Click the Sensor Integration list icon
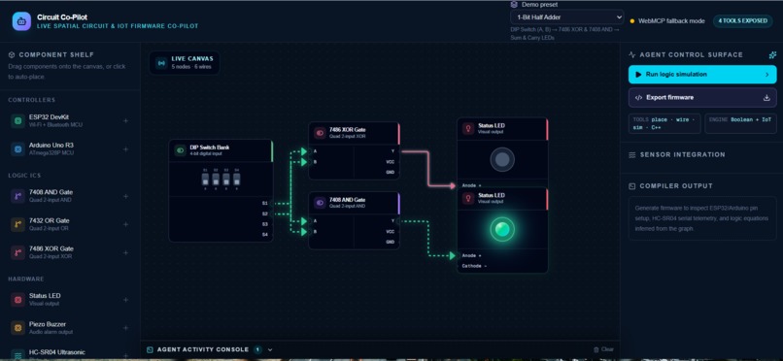 click(x=632, y=155)
